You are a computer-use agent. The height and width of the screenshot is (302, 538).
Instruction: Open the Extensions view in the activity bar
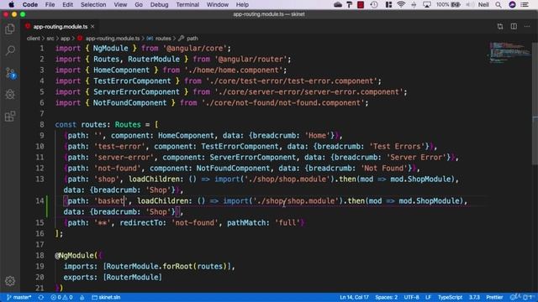pyautogui.click(x=10, y=117)
